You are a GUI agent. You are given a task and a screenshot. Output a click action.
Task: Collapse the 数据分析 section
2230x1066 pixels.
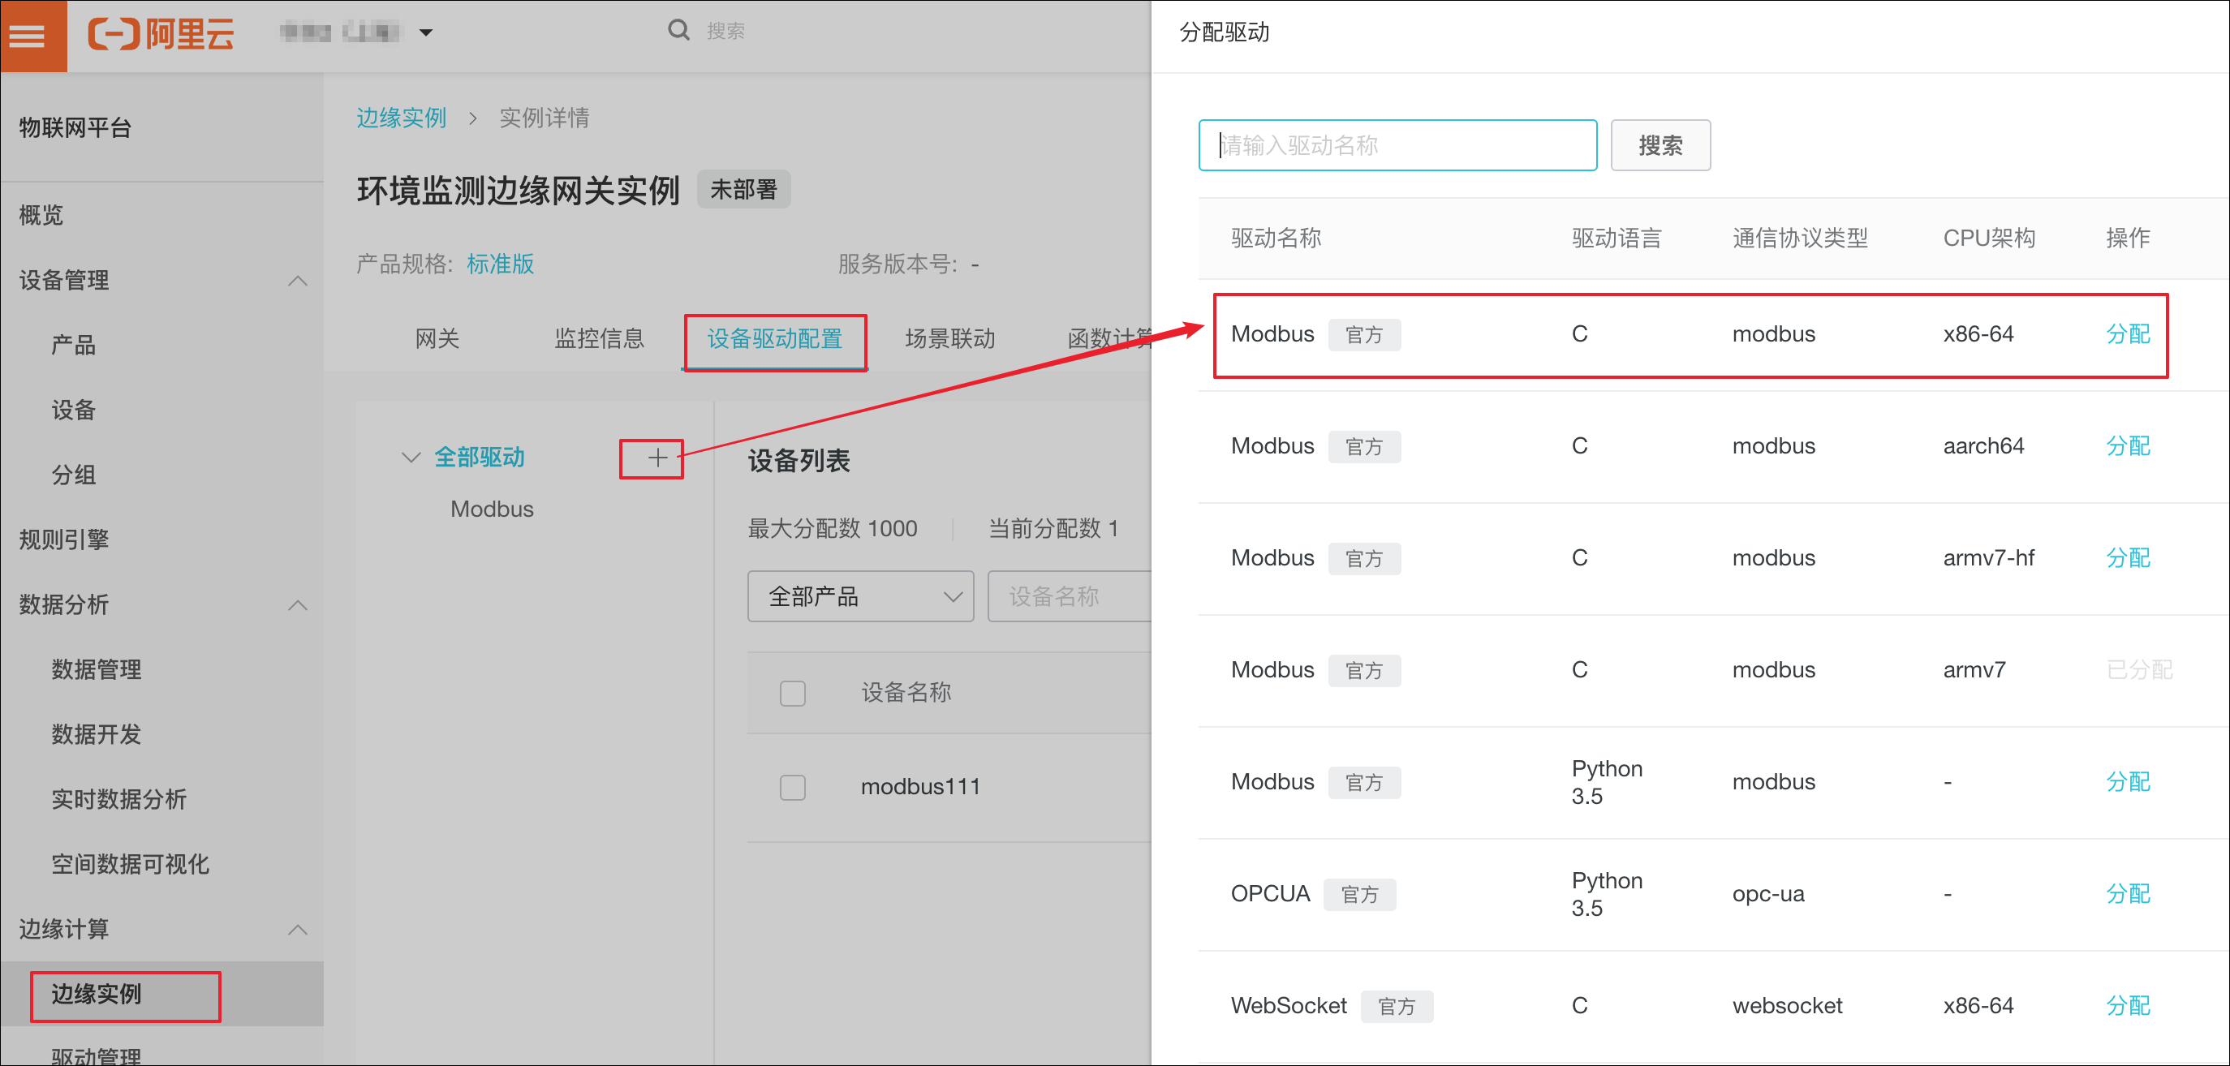pos(297,605)
